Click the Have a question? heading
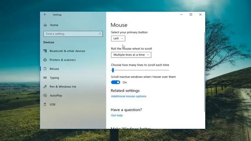The height and width of the screenshot is (141, 251). (126, 110)
